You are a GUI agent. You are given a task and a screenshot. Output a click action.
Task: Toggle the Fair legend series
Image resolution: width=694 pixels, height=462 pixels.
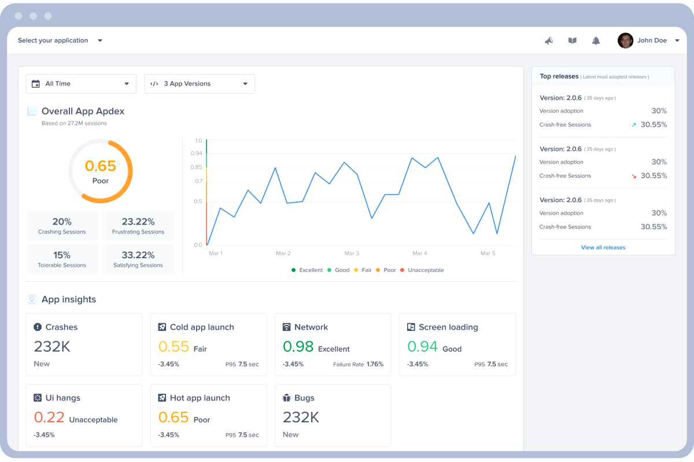point(363,270)
